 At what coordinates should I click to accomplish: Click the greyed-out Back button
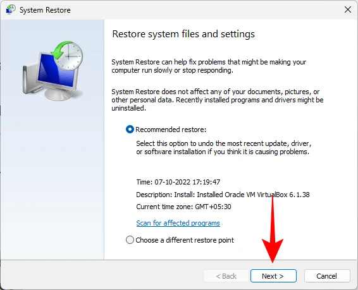(x=226, y=276)
